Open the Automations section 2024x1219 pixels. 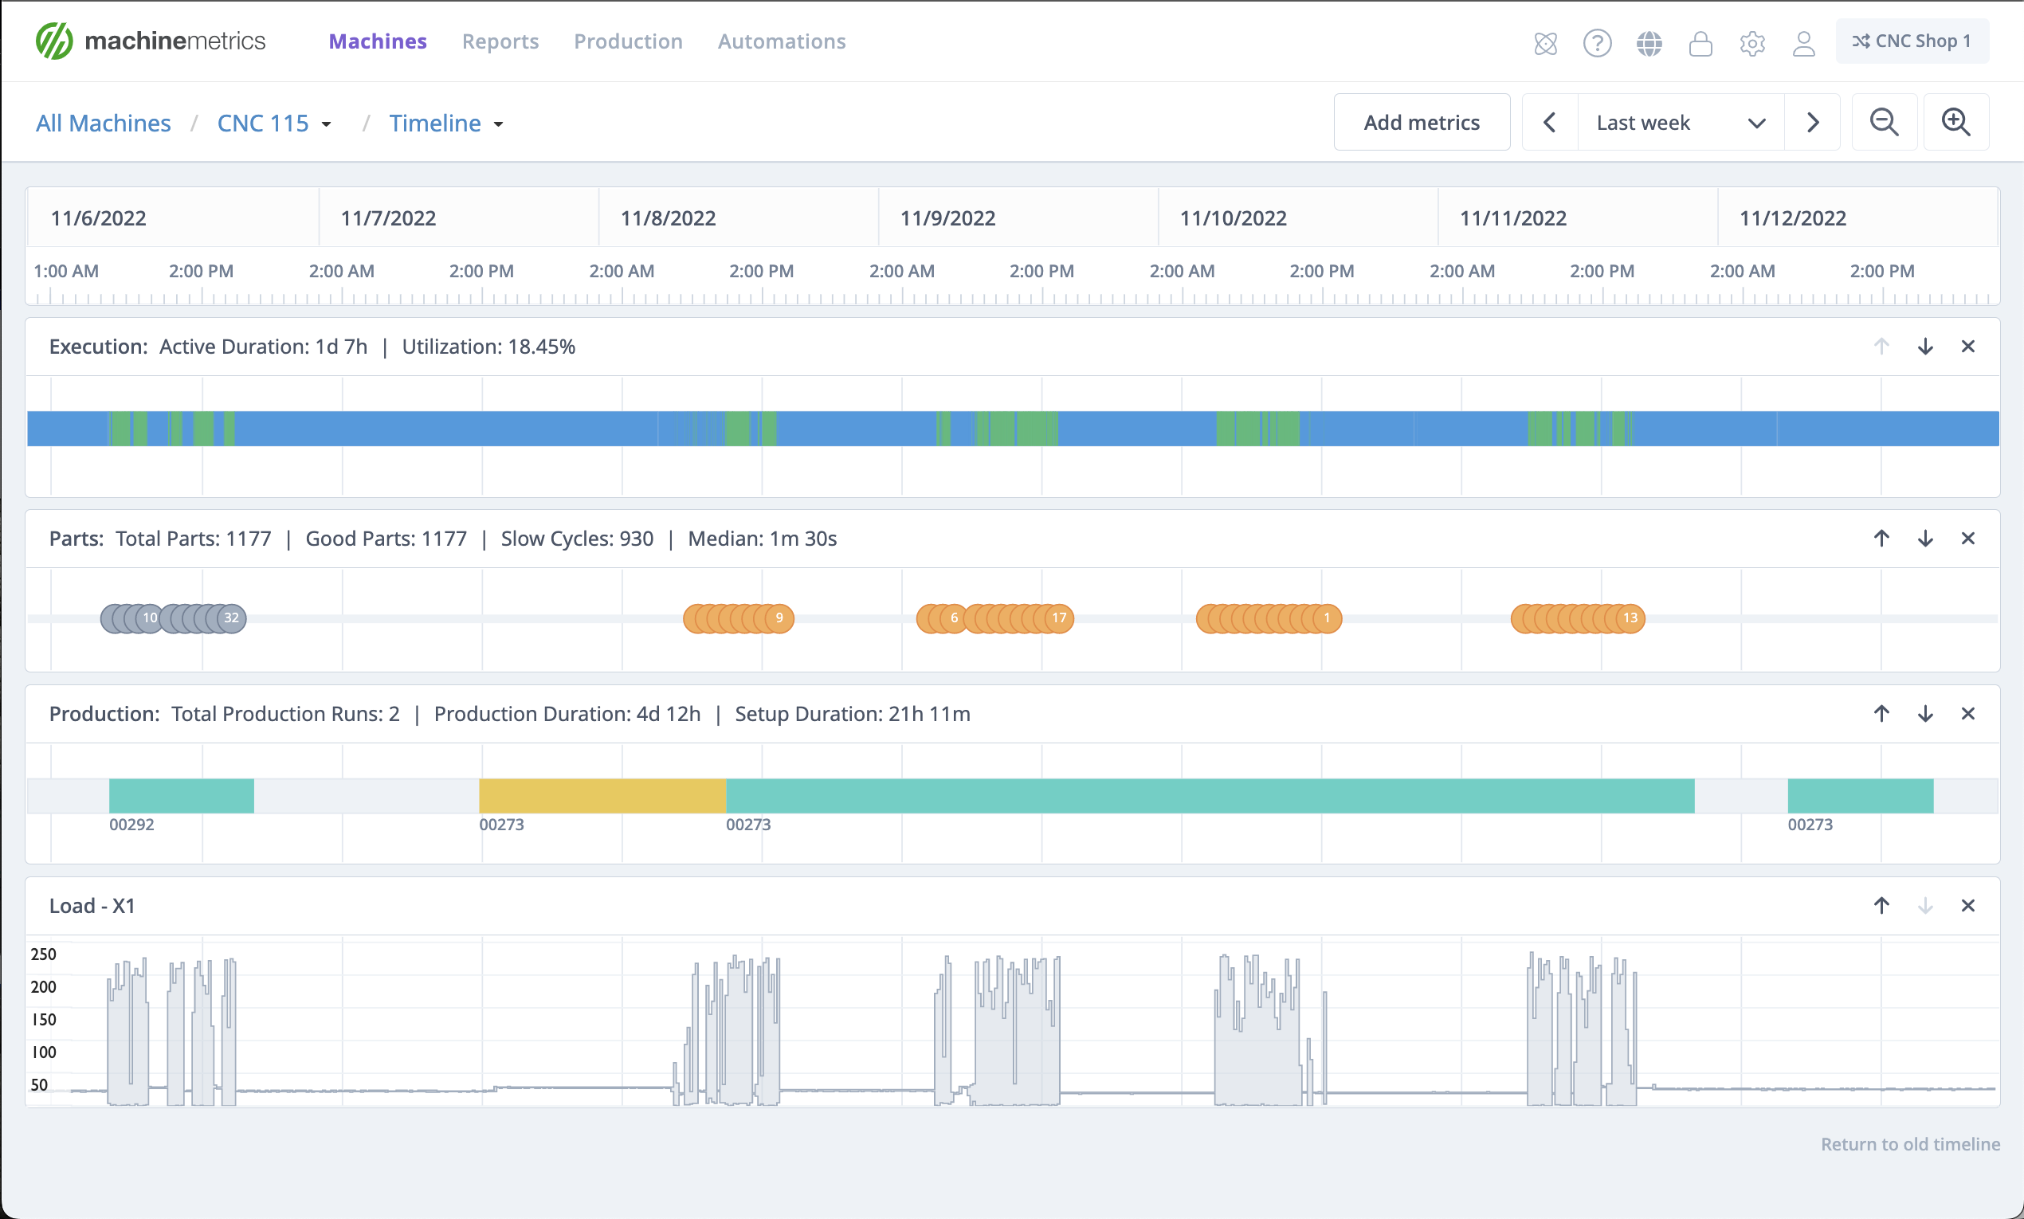click(781, 41)
